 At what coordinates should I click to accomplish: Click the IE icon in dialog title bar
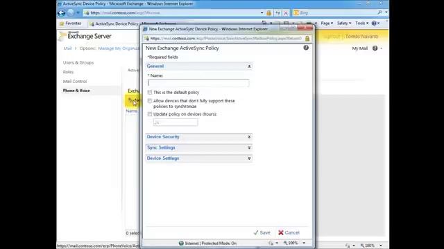click(x=145, y=29)
